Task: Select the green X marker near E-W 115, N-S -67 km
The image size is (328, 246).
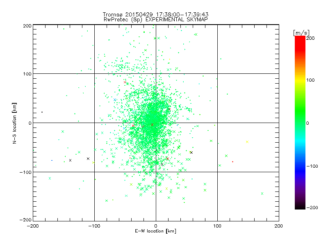Action: click(226, 156)
